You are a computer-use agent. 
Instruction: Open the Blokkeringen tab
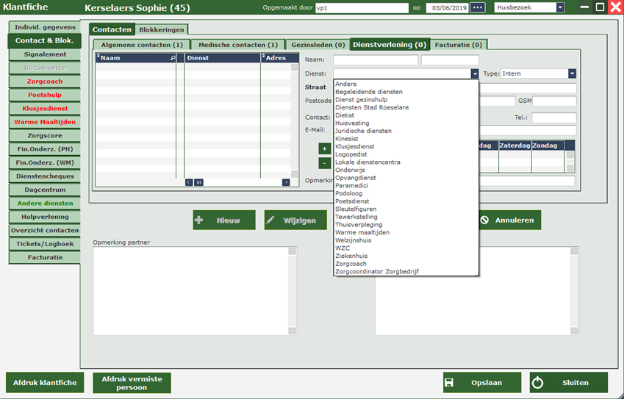[x=162, y=29]
